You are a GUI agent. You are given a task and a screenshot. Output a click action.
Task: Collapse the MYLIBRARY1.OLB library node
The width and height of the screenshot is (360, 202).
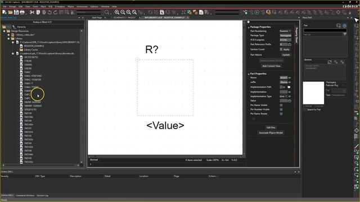click(13, 43)
